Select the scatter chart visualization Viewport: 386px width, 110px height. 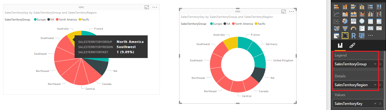tap(336, 21)
